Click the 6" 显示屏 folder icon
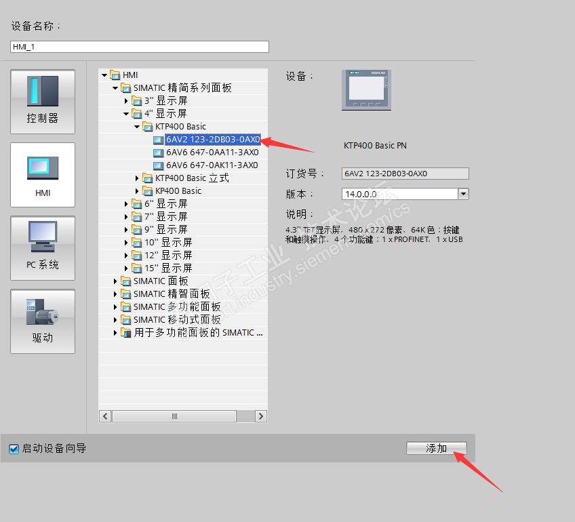Viewport: 575px width, 522px height. 137,204
